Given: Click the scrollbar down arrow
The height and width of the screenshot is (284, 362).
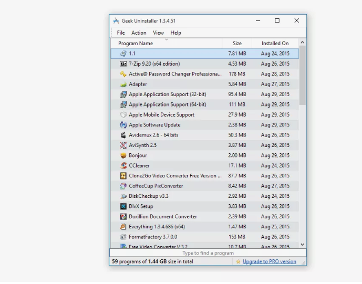Looking at the screenshot, I should (303, 245).
